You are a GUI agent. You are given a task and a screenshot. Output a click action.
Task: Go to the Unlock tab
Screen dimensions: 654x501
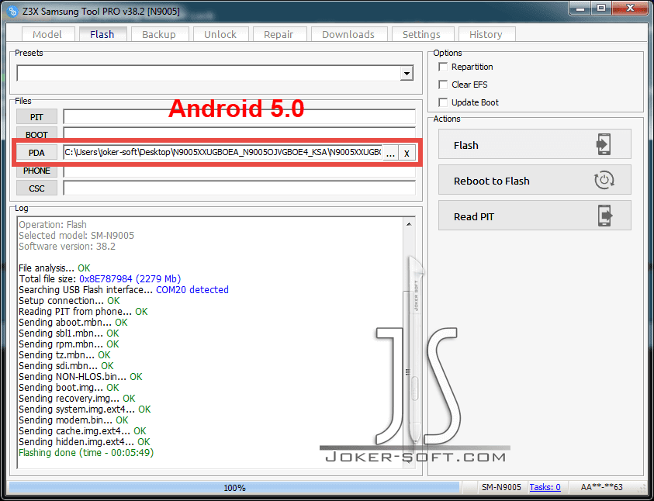coord(220,34)
